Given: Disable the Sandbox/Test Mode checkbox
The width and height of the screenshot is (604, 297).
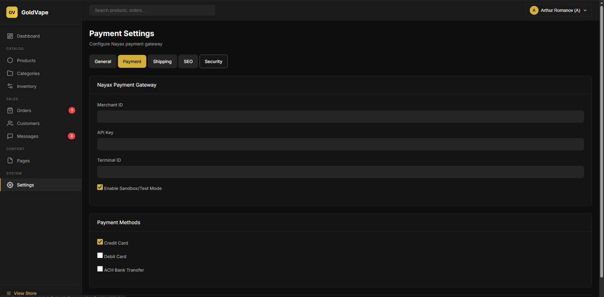Looking at the screenshot, I should 100,187.
